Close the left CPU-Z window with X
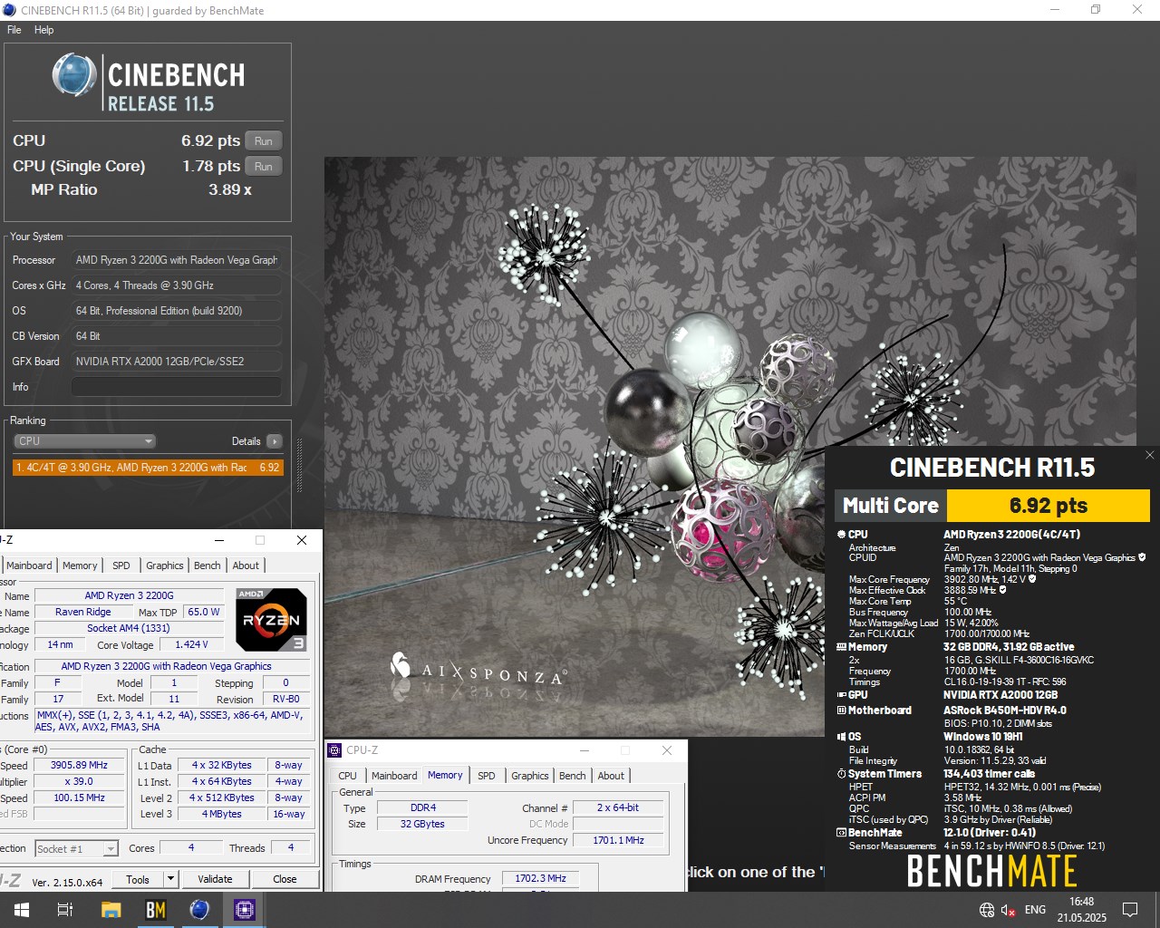 (302, 540)
